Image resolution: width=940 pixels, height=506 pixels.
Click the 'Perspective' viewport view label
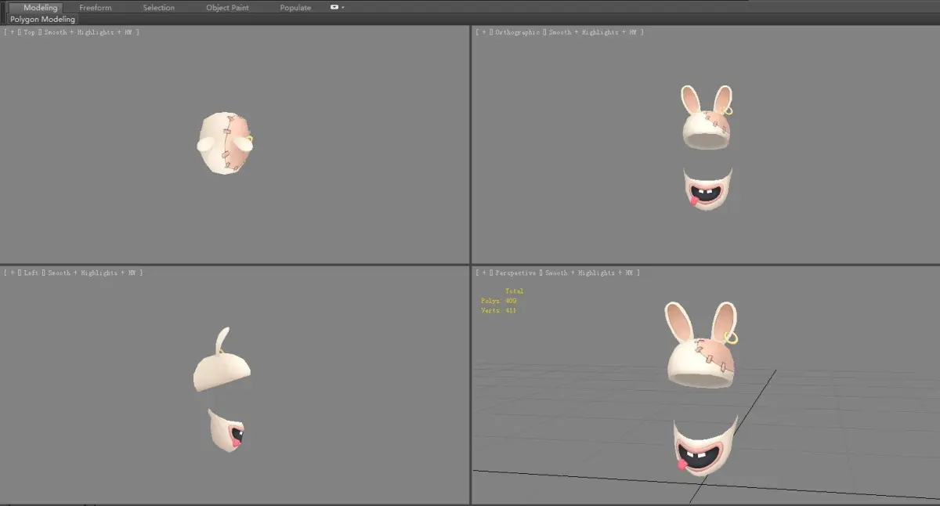516,273
